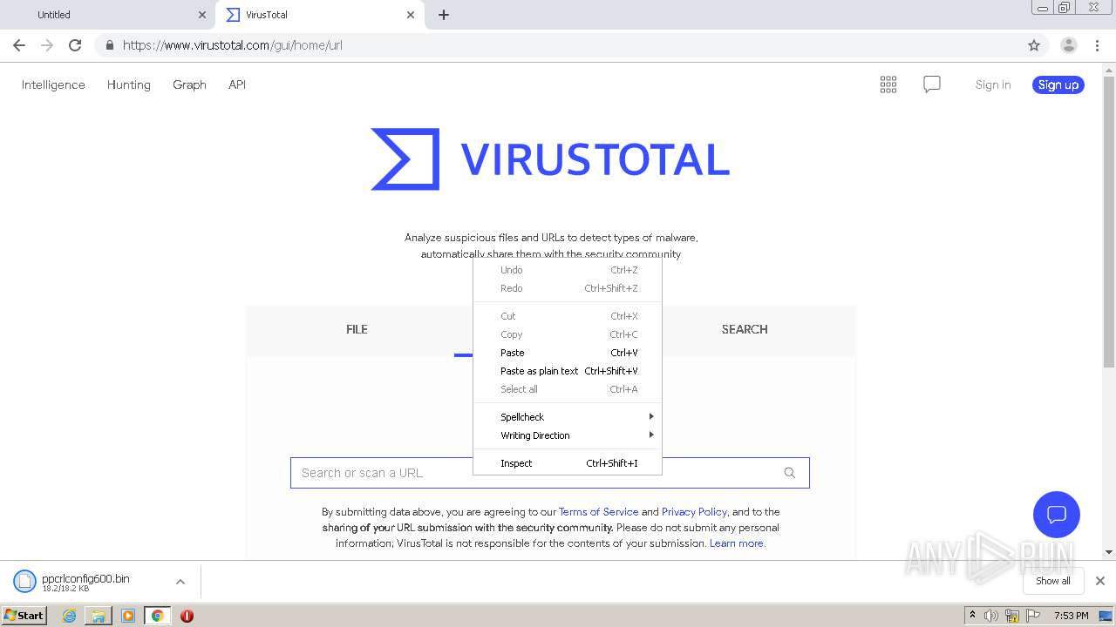
Task: Choose Paste from the context menu
Action: click(568, 353)
